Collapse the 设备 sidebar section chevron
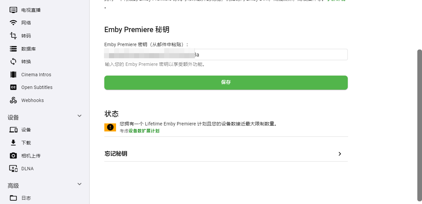 80,116
